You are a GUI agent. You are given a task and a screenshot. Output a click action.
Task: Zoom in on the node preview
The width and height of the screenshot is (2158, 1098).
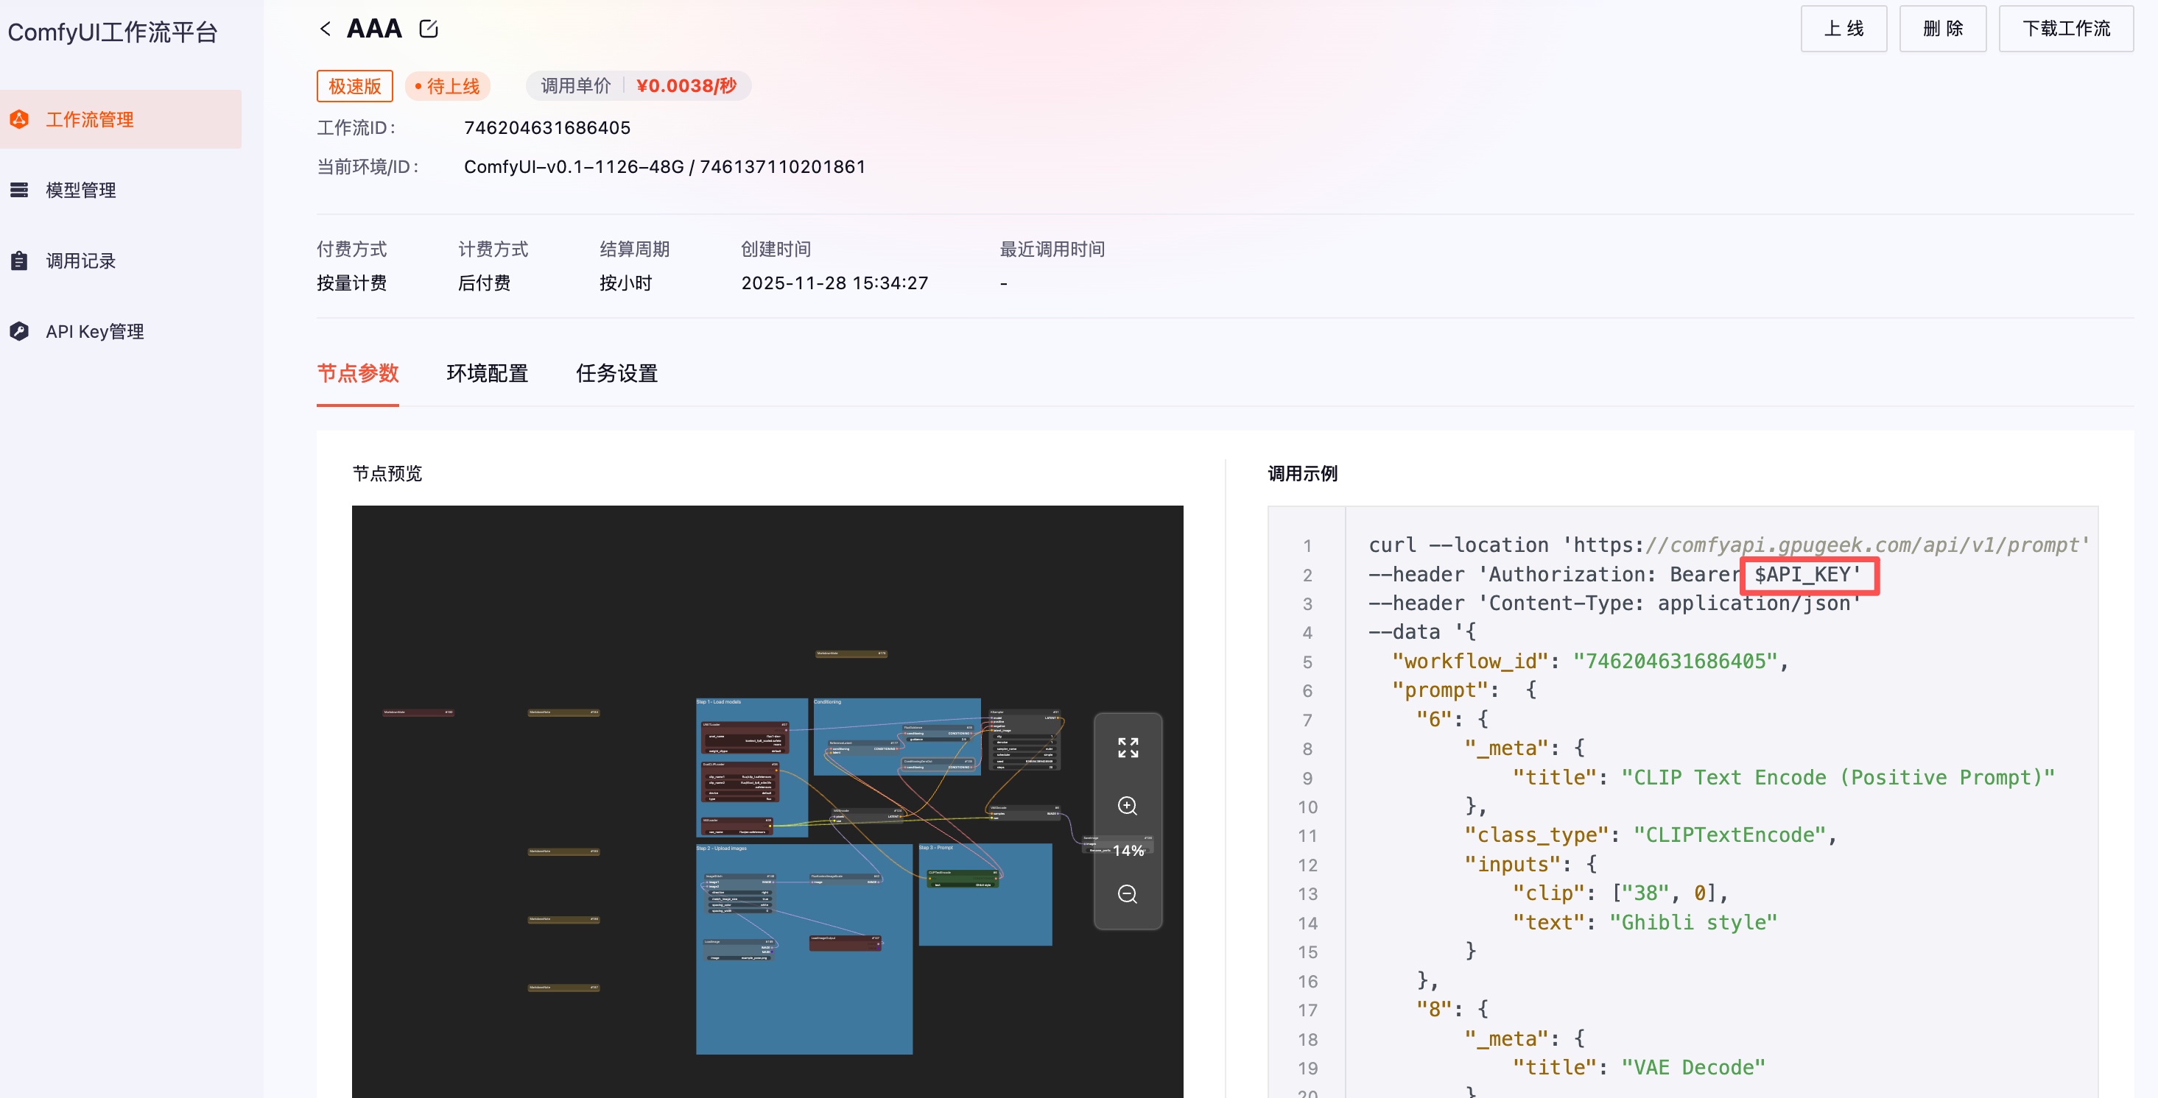click(x=1127, y=805)
